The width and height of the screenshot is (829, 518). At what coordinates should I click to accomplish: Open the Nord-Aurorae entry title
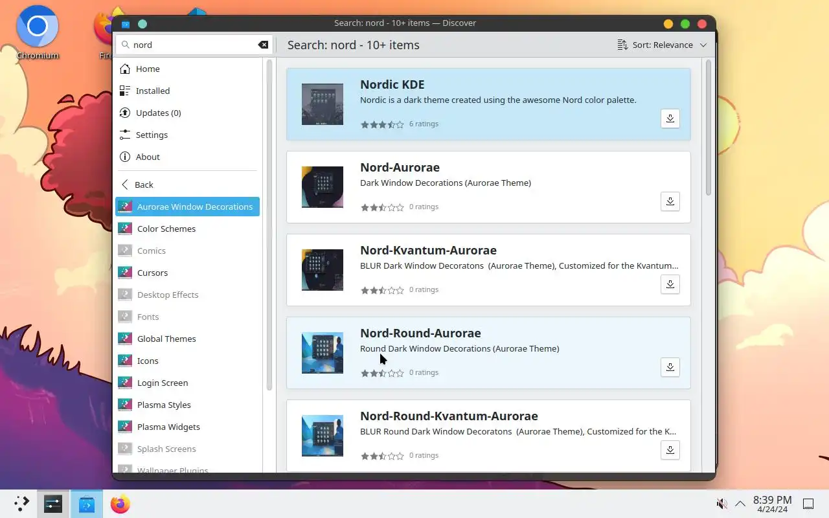[400, 168]
